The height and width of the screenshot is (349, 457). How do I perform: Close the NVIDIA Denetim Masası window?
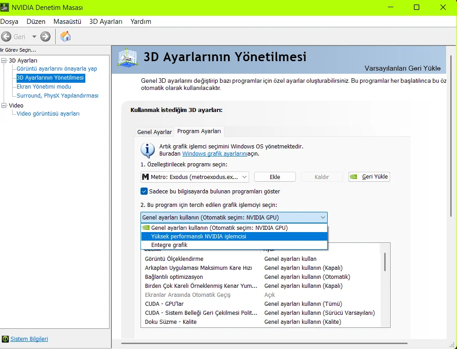click(x=443, y=7)
